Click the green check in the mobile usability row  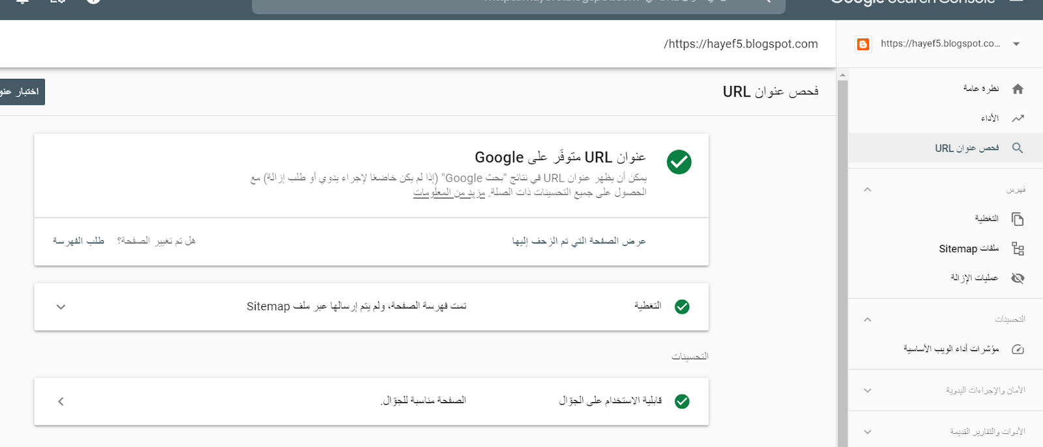[682, 401]
